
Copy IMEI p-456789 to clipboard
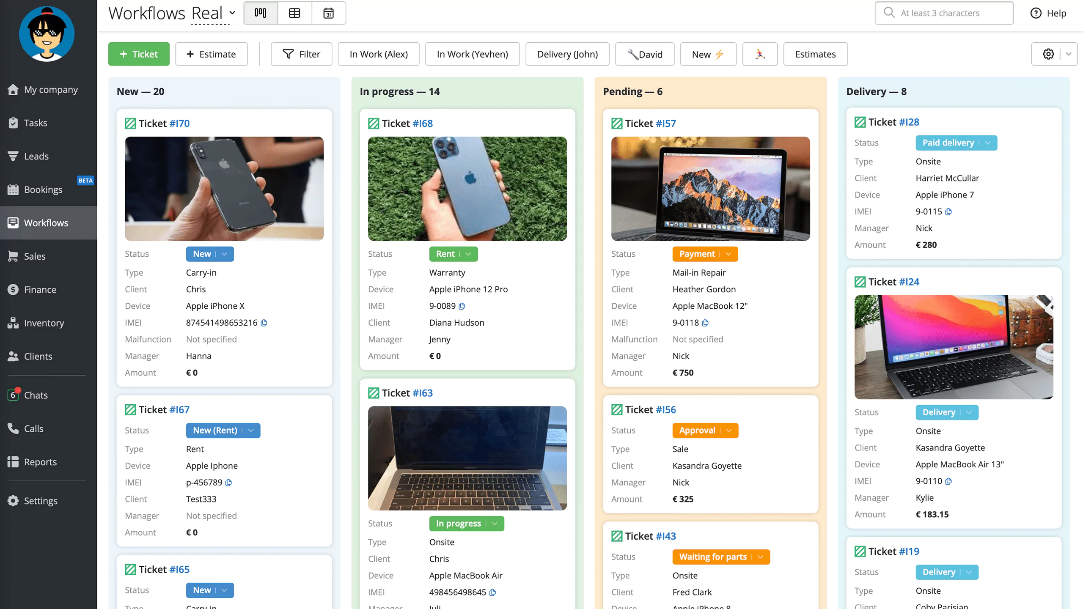coord(228,483)
